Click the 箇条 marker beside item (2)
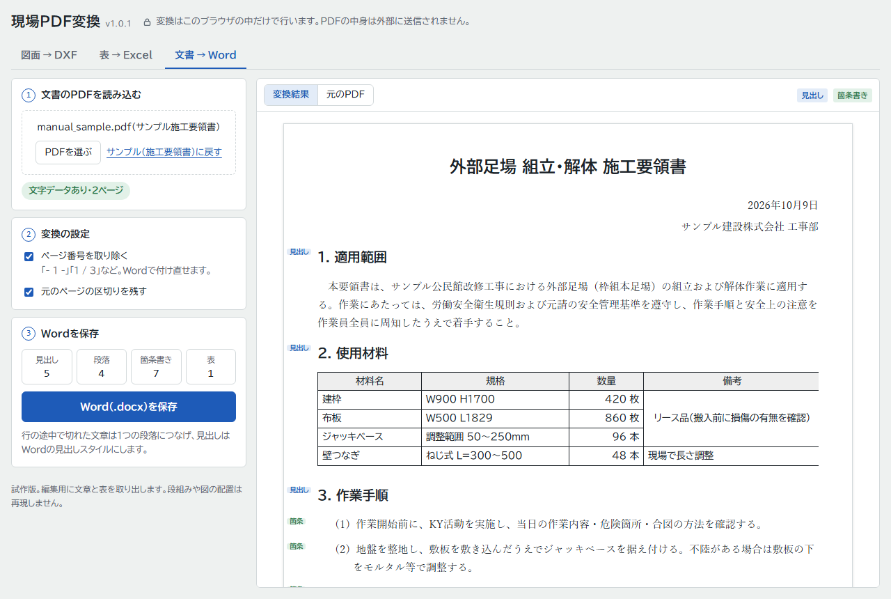891x599 pixels. click(x=297, y=546)
